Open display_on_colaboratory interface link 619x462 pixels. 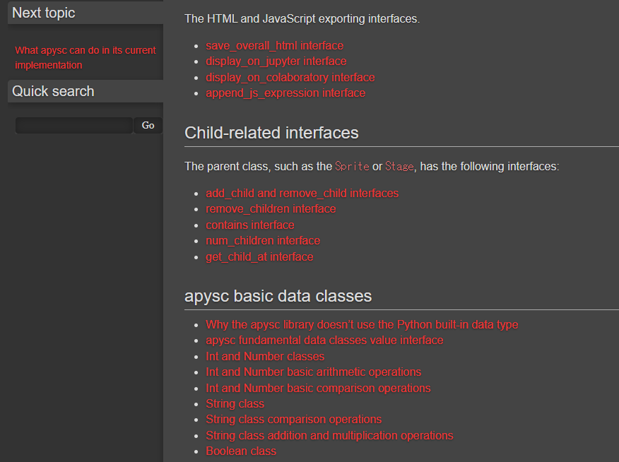pos(290,77)
